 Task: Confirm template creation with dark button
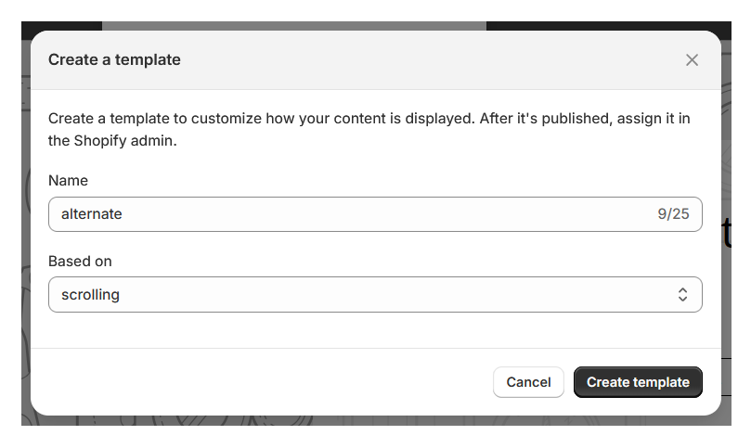[638, 382]
